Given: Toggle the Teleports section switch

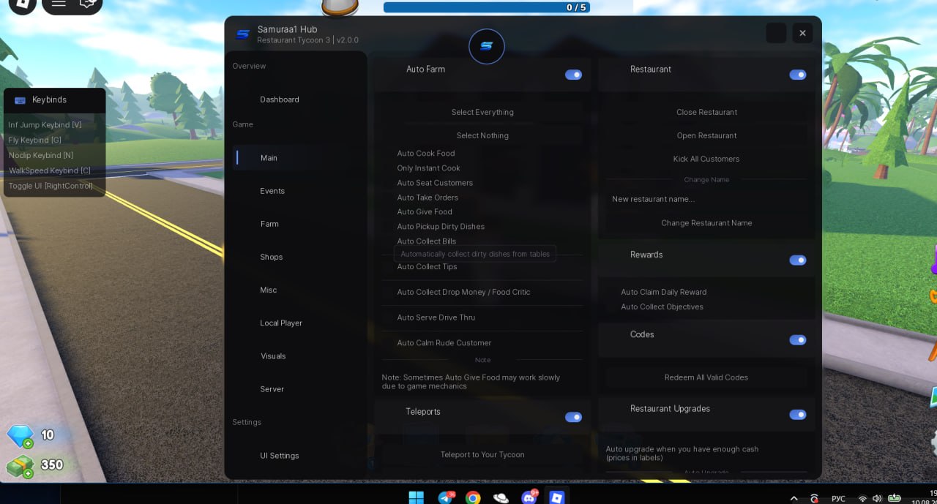Looking at the screenshot, I should (x=573, y=417).
